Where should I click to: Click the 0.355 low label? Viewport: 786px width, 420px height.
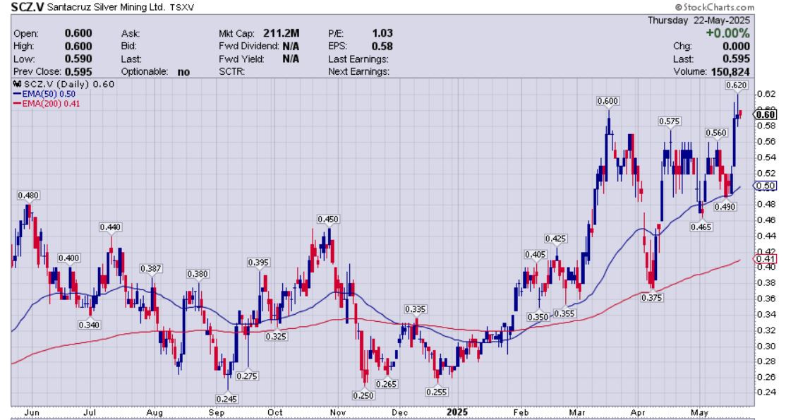click(x=564, y=313)
